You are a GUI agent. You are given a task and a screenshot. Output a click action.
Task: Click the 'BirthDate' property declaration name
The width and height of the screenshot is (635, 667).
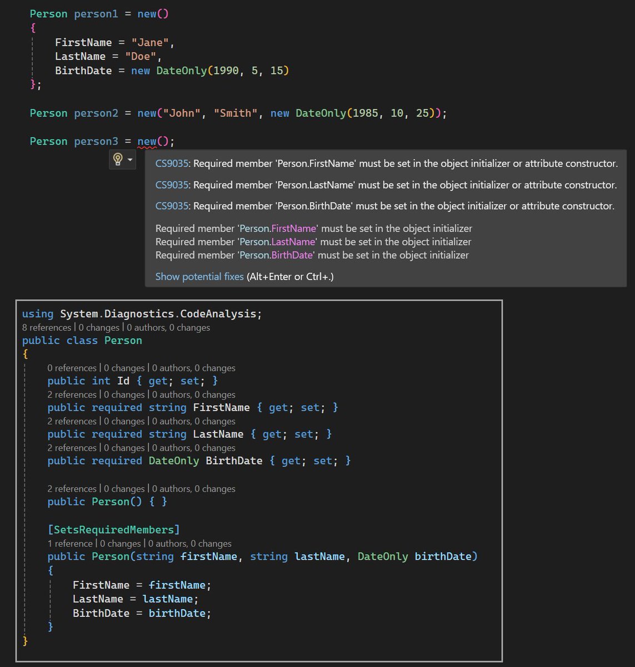tap(234, 461)
